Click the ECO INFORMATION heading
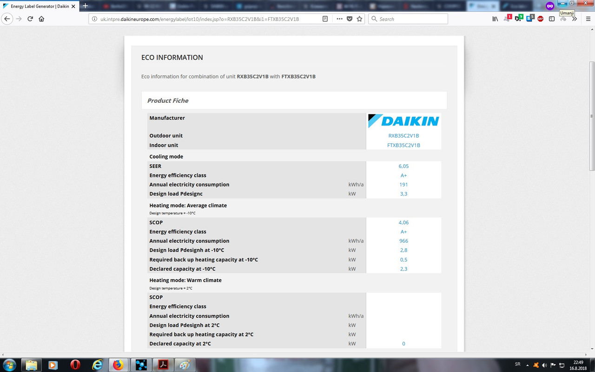The height and width of the screenshot is (372, 595). 172,58
